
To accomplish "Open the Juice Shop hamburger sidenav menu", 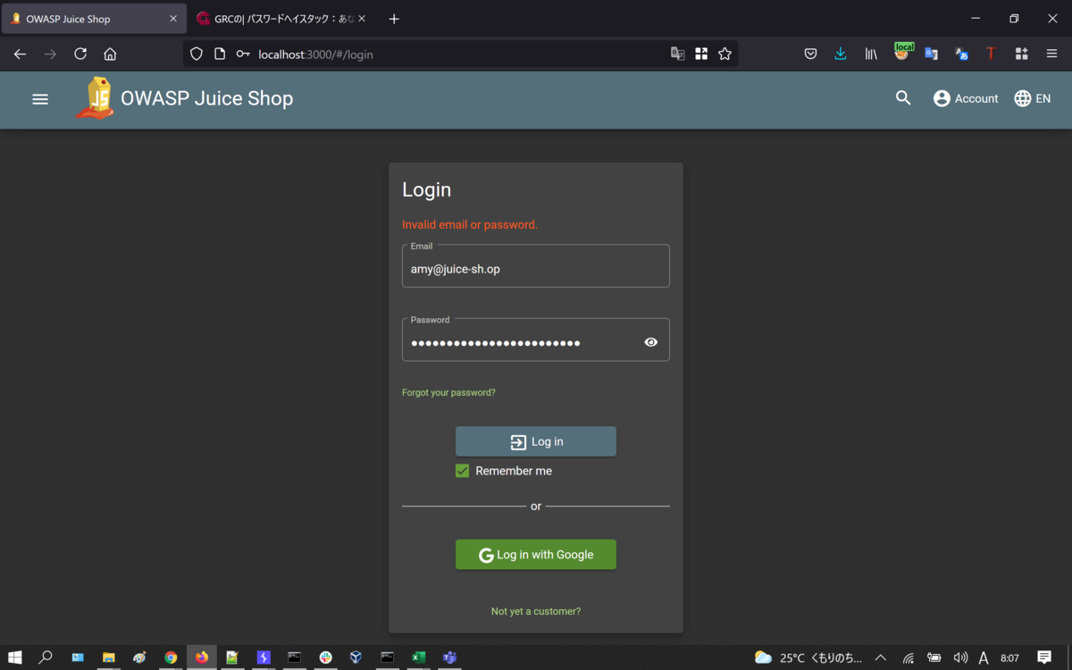I will (x=40, y=98).
